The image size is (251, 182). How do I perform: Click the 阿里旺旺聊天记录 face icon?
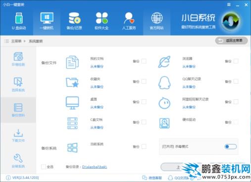pos(164,103)
